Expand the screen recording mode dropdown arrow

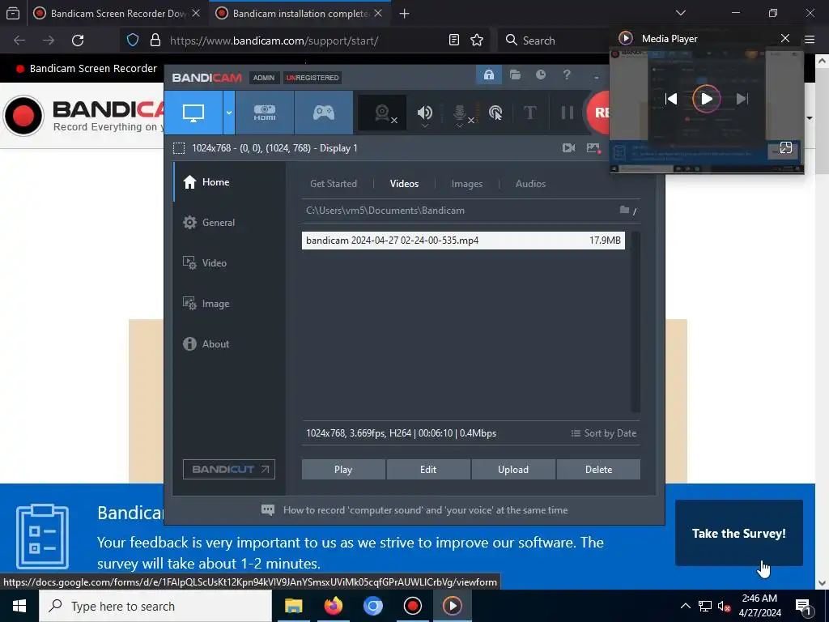[x=229, y=113]
